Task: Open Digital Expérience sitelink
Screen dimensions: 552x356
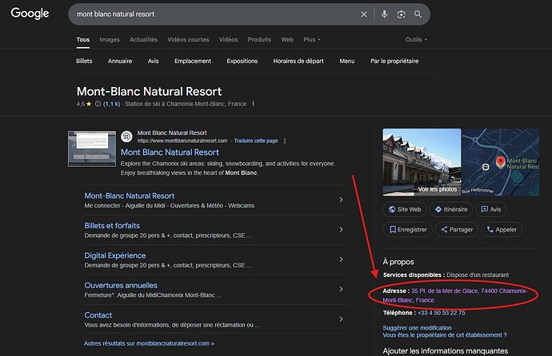Action: [114, 255]
